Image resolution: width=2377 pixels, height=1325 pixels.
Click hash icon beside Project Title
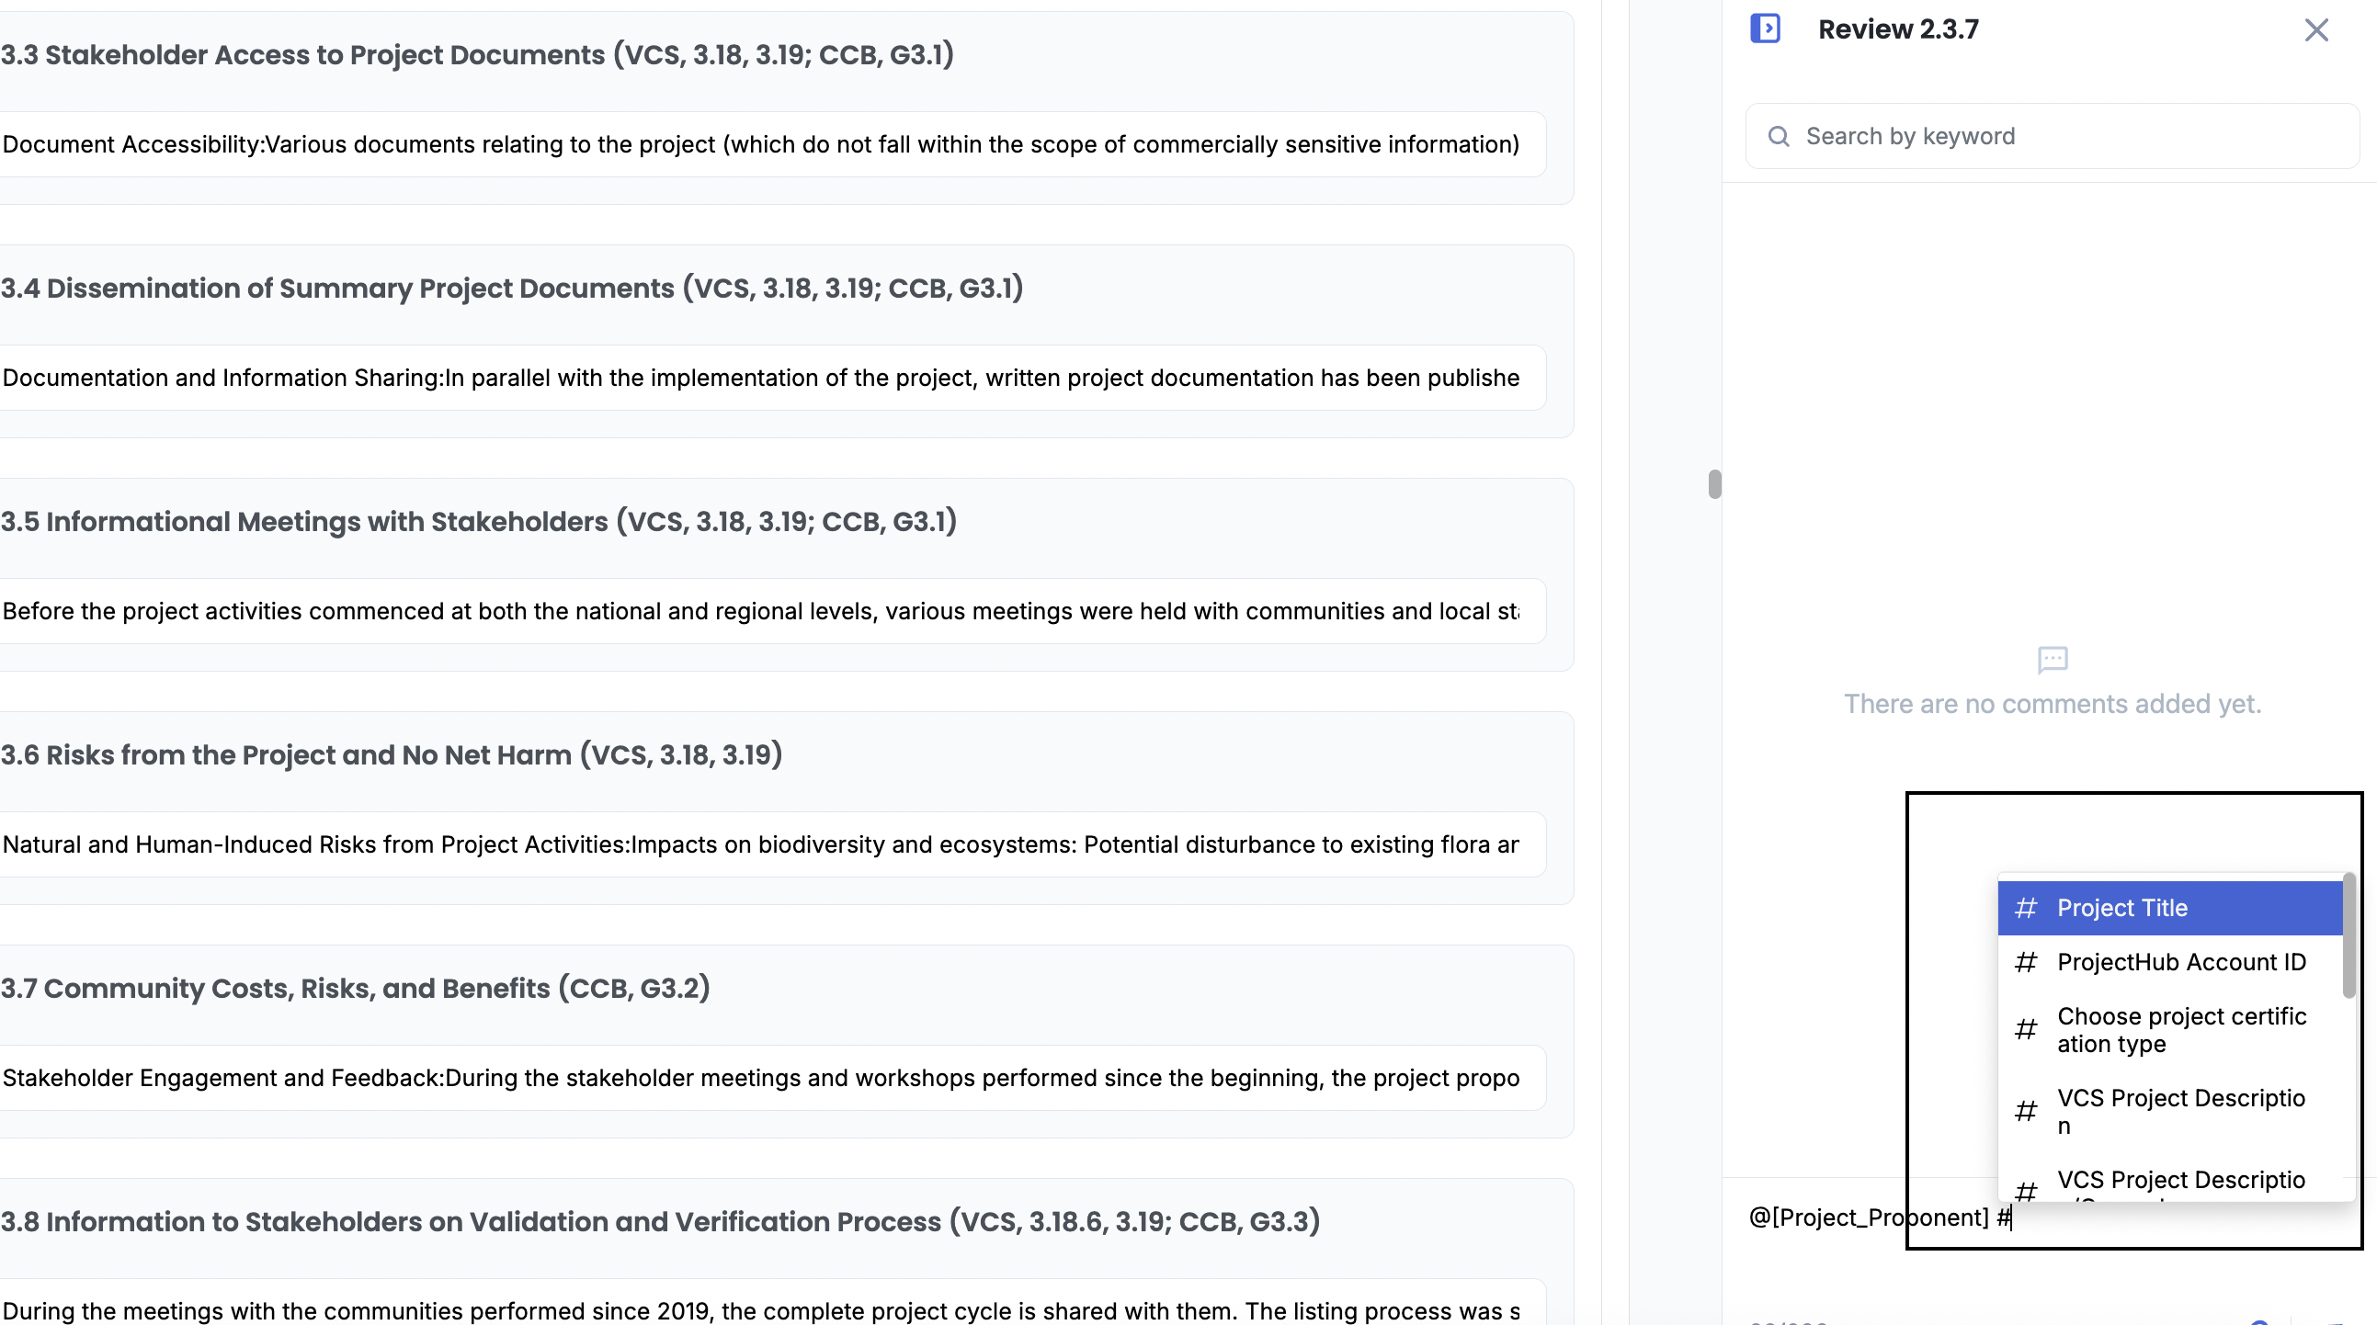2026,908
